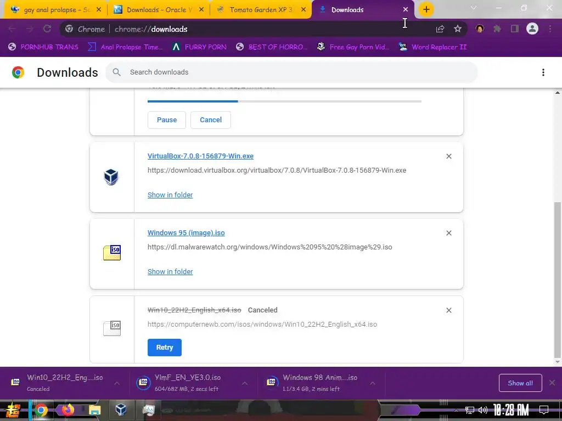
Task: Open the Chrome profile avatar
Action: [x=532, y=29]
